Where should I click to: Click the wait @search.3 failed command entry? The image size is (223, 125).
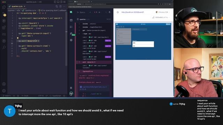[x=94, y=62]
